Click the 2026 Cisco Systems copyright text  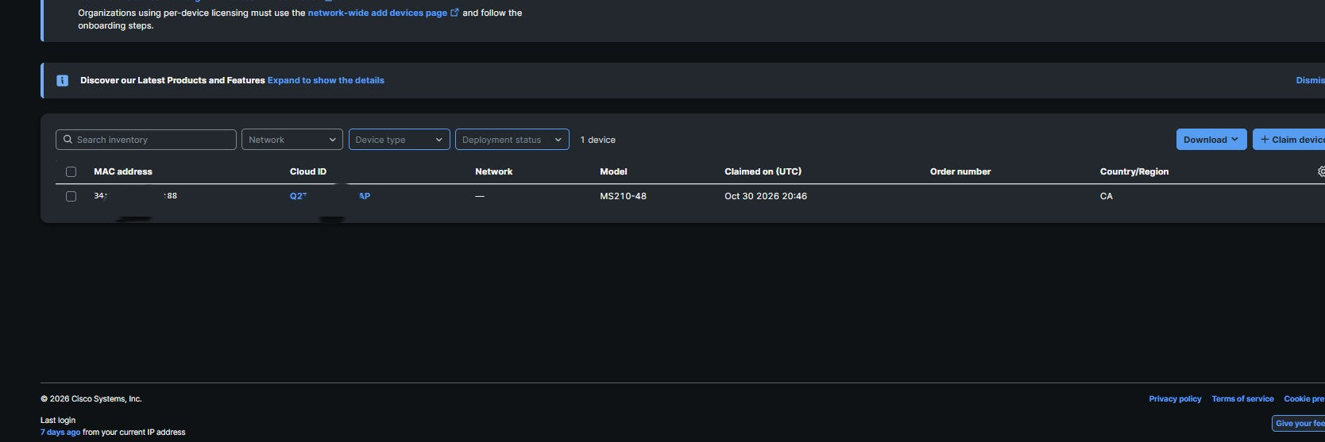pos(91,399)
